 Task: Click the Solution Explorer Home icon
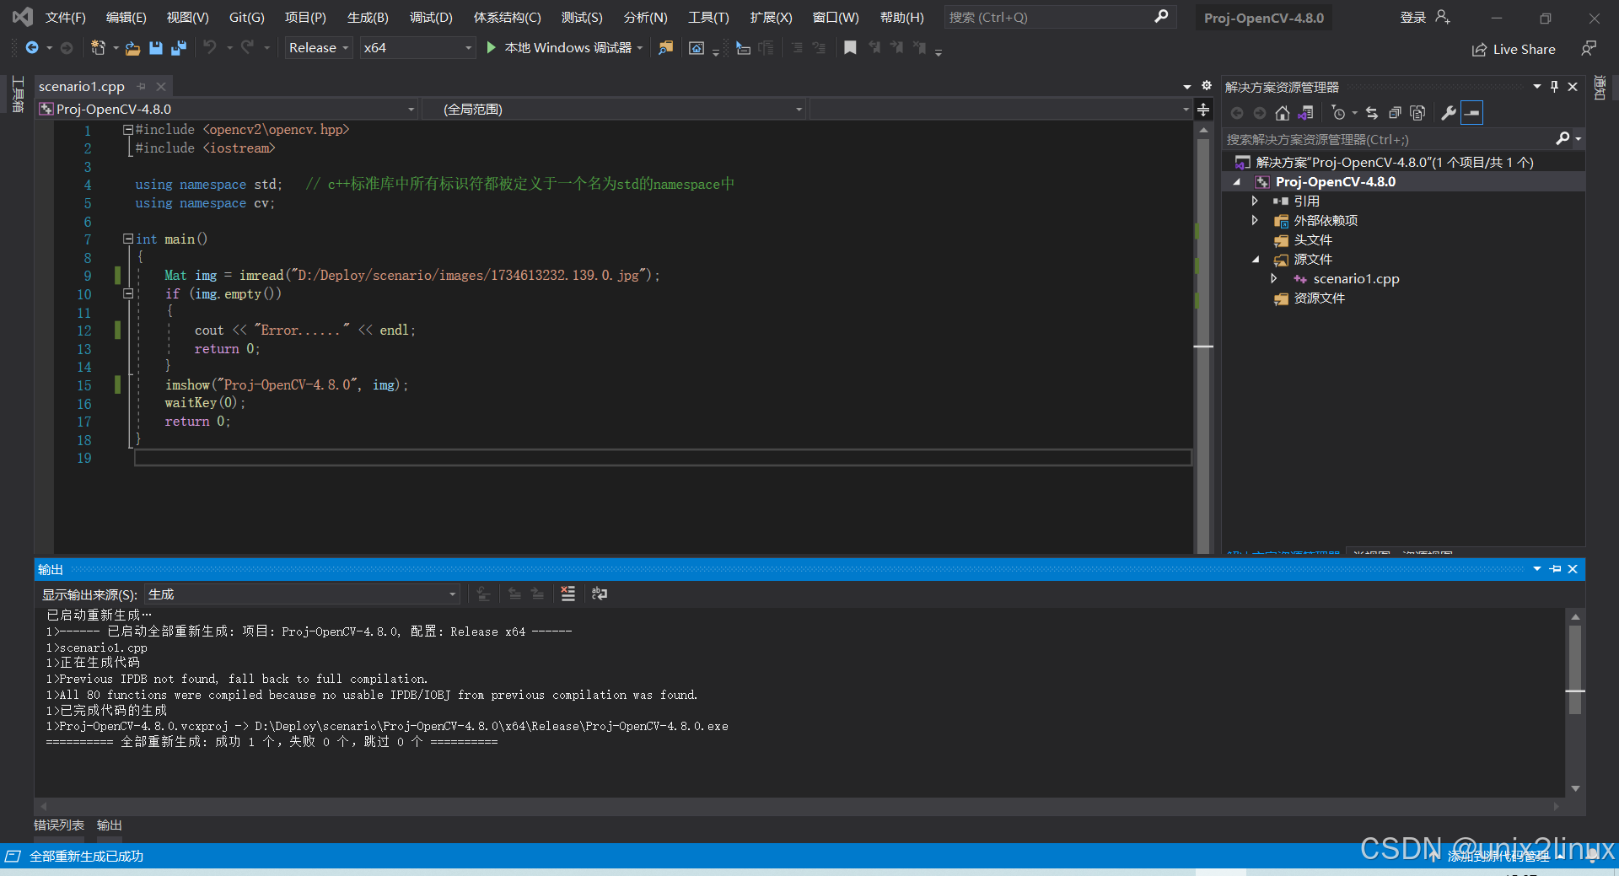pyautogui.click(x=1283, y=113)
